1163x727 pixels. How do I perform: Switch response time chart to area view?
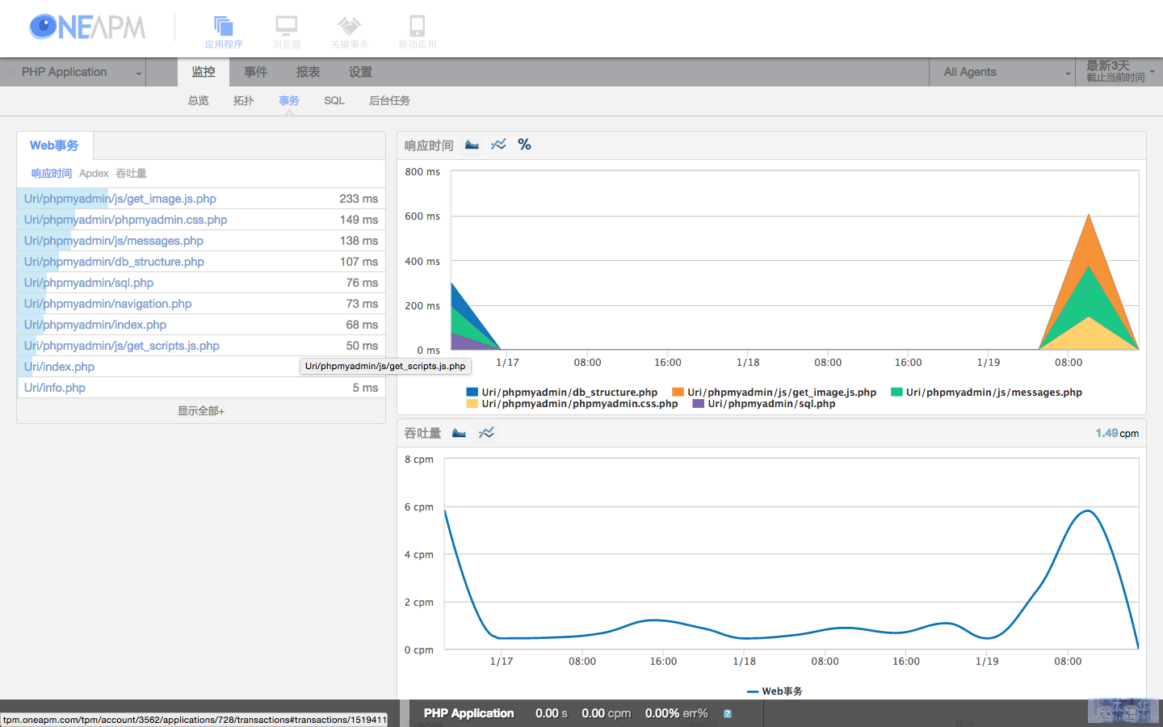pyautogui.click(x=472, y=145)
